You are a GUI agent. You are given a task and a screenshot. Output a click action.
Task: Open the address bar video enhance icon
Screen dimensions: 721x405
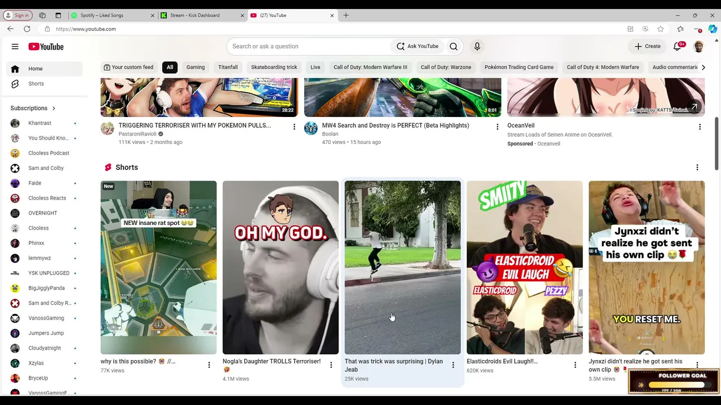pos(645,29)
